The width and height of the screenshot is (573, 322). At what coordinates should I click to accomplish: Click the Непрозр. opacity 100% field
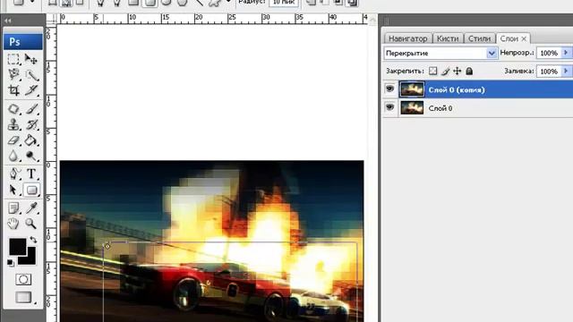pos(549,54)
